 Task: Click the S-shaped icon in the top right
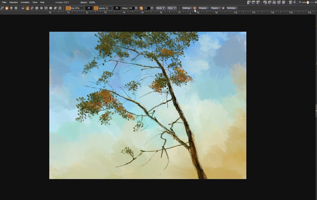(x=291, y=2)
